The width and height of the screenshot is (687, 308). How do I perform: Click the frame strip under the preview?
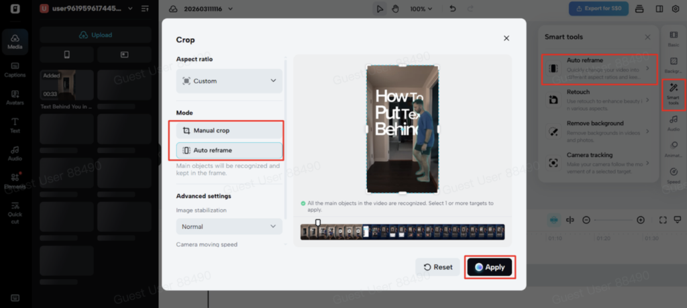(x=403, y=232)
